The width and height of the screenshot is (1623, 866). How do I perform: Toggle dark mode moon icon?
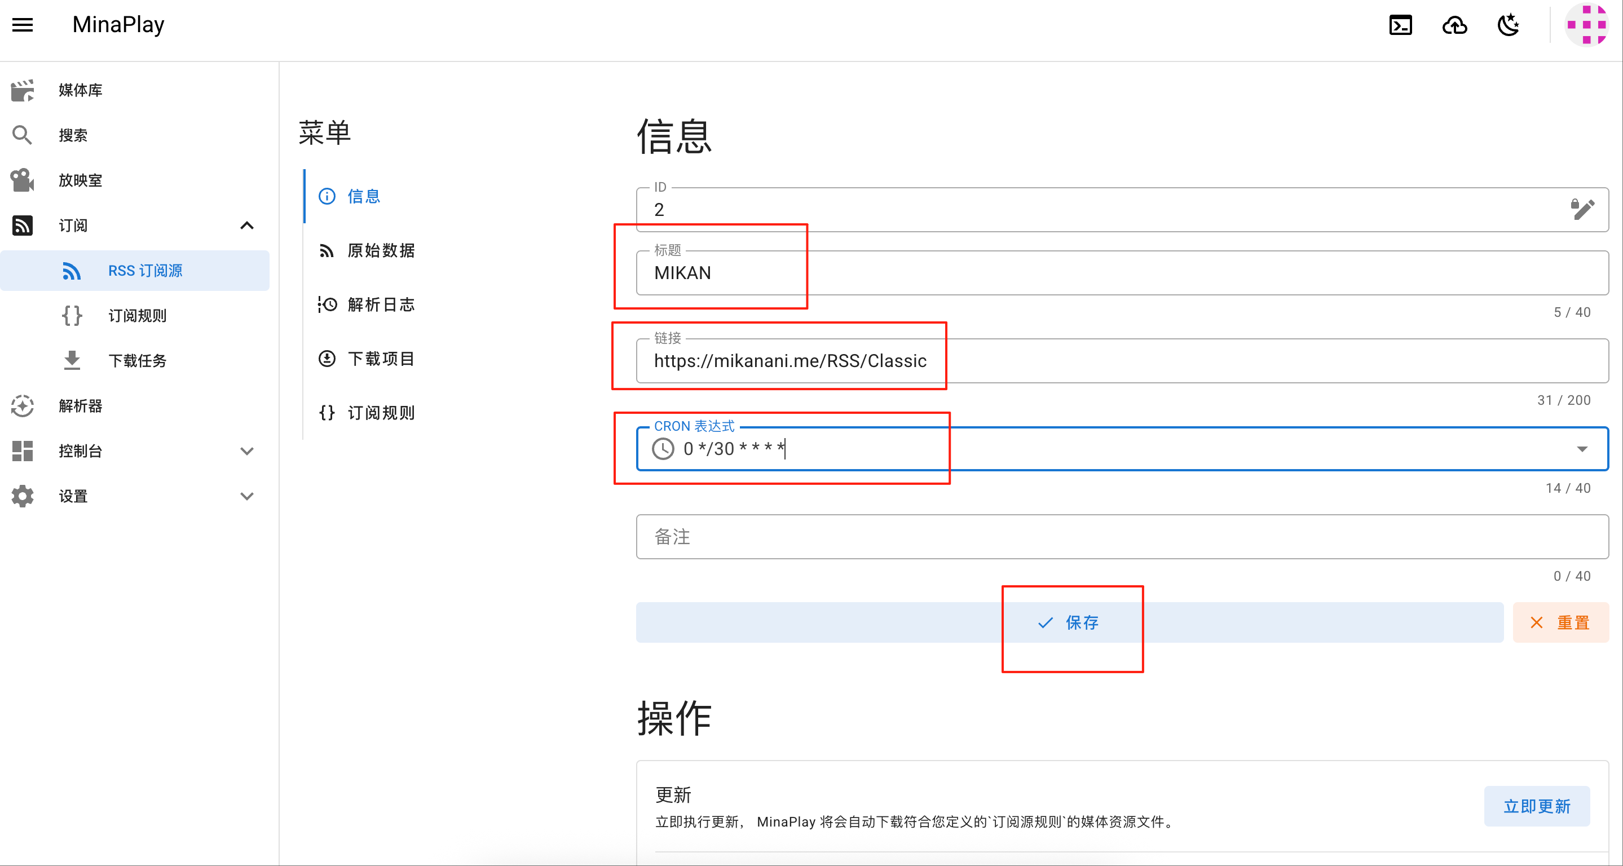[x=1509, y=25]
